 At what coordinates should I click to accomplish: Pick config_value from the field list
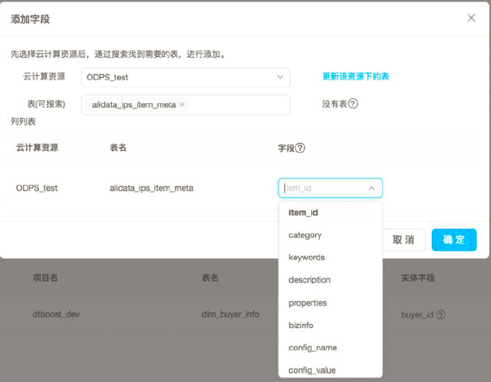click(330, 370)
